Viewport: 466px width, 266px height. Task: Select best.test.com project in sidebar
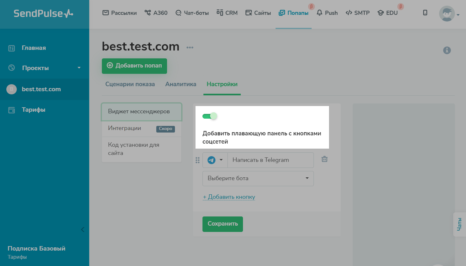pos(45,89)
